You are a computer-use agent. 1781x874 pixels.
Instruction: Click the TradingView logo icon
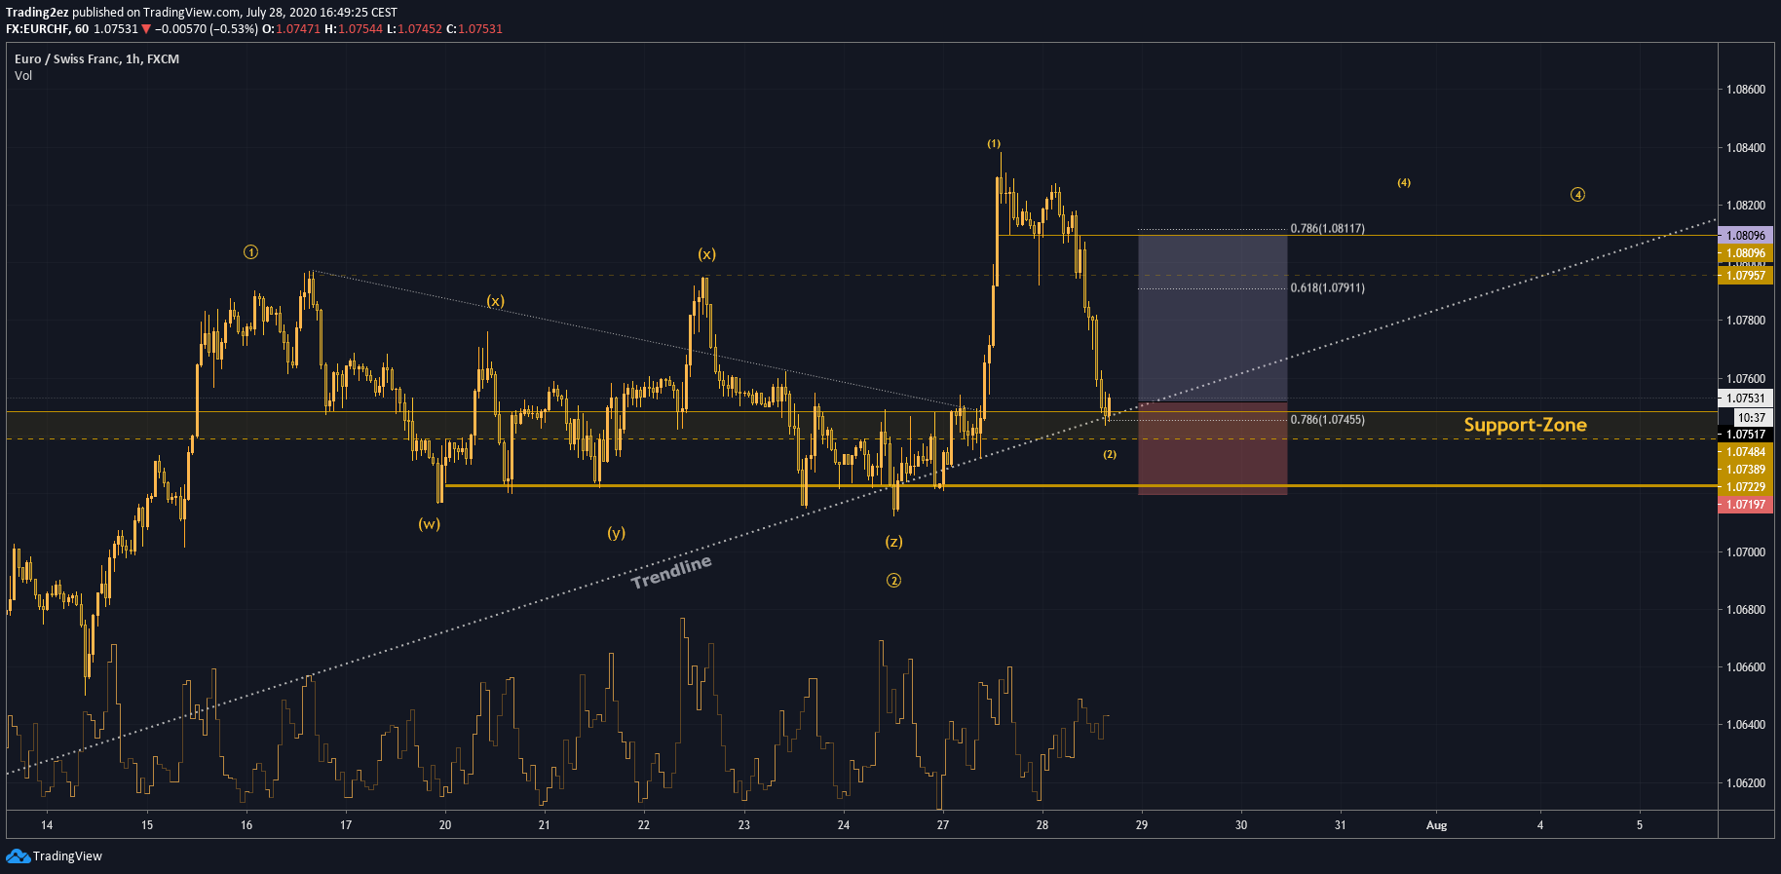(18, 855)
